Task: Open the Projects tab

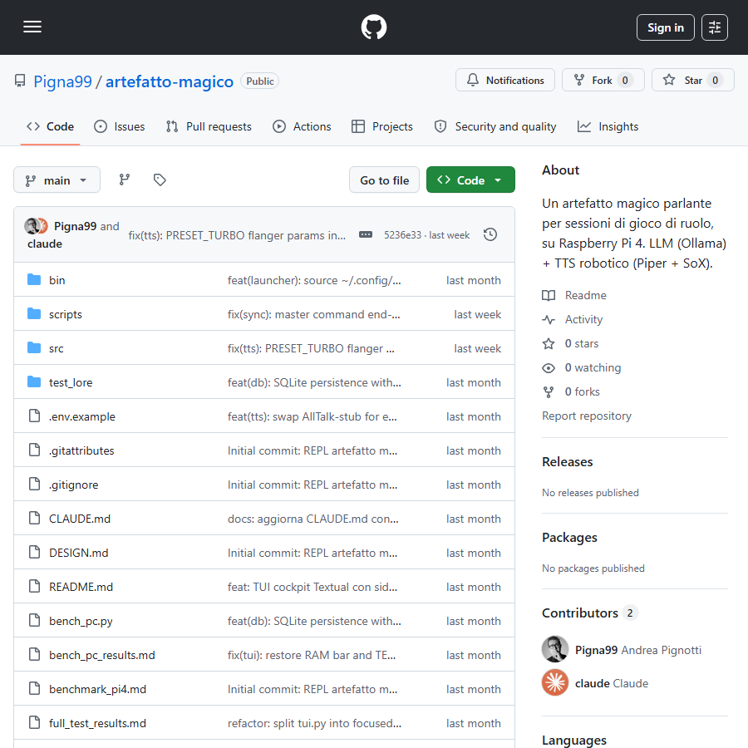Action: (381, 126)
